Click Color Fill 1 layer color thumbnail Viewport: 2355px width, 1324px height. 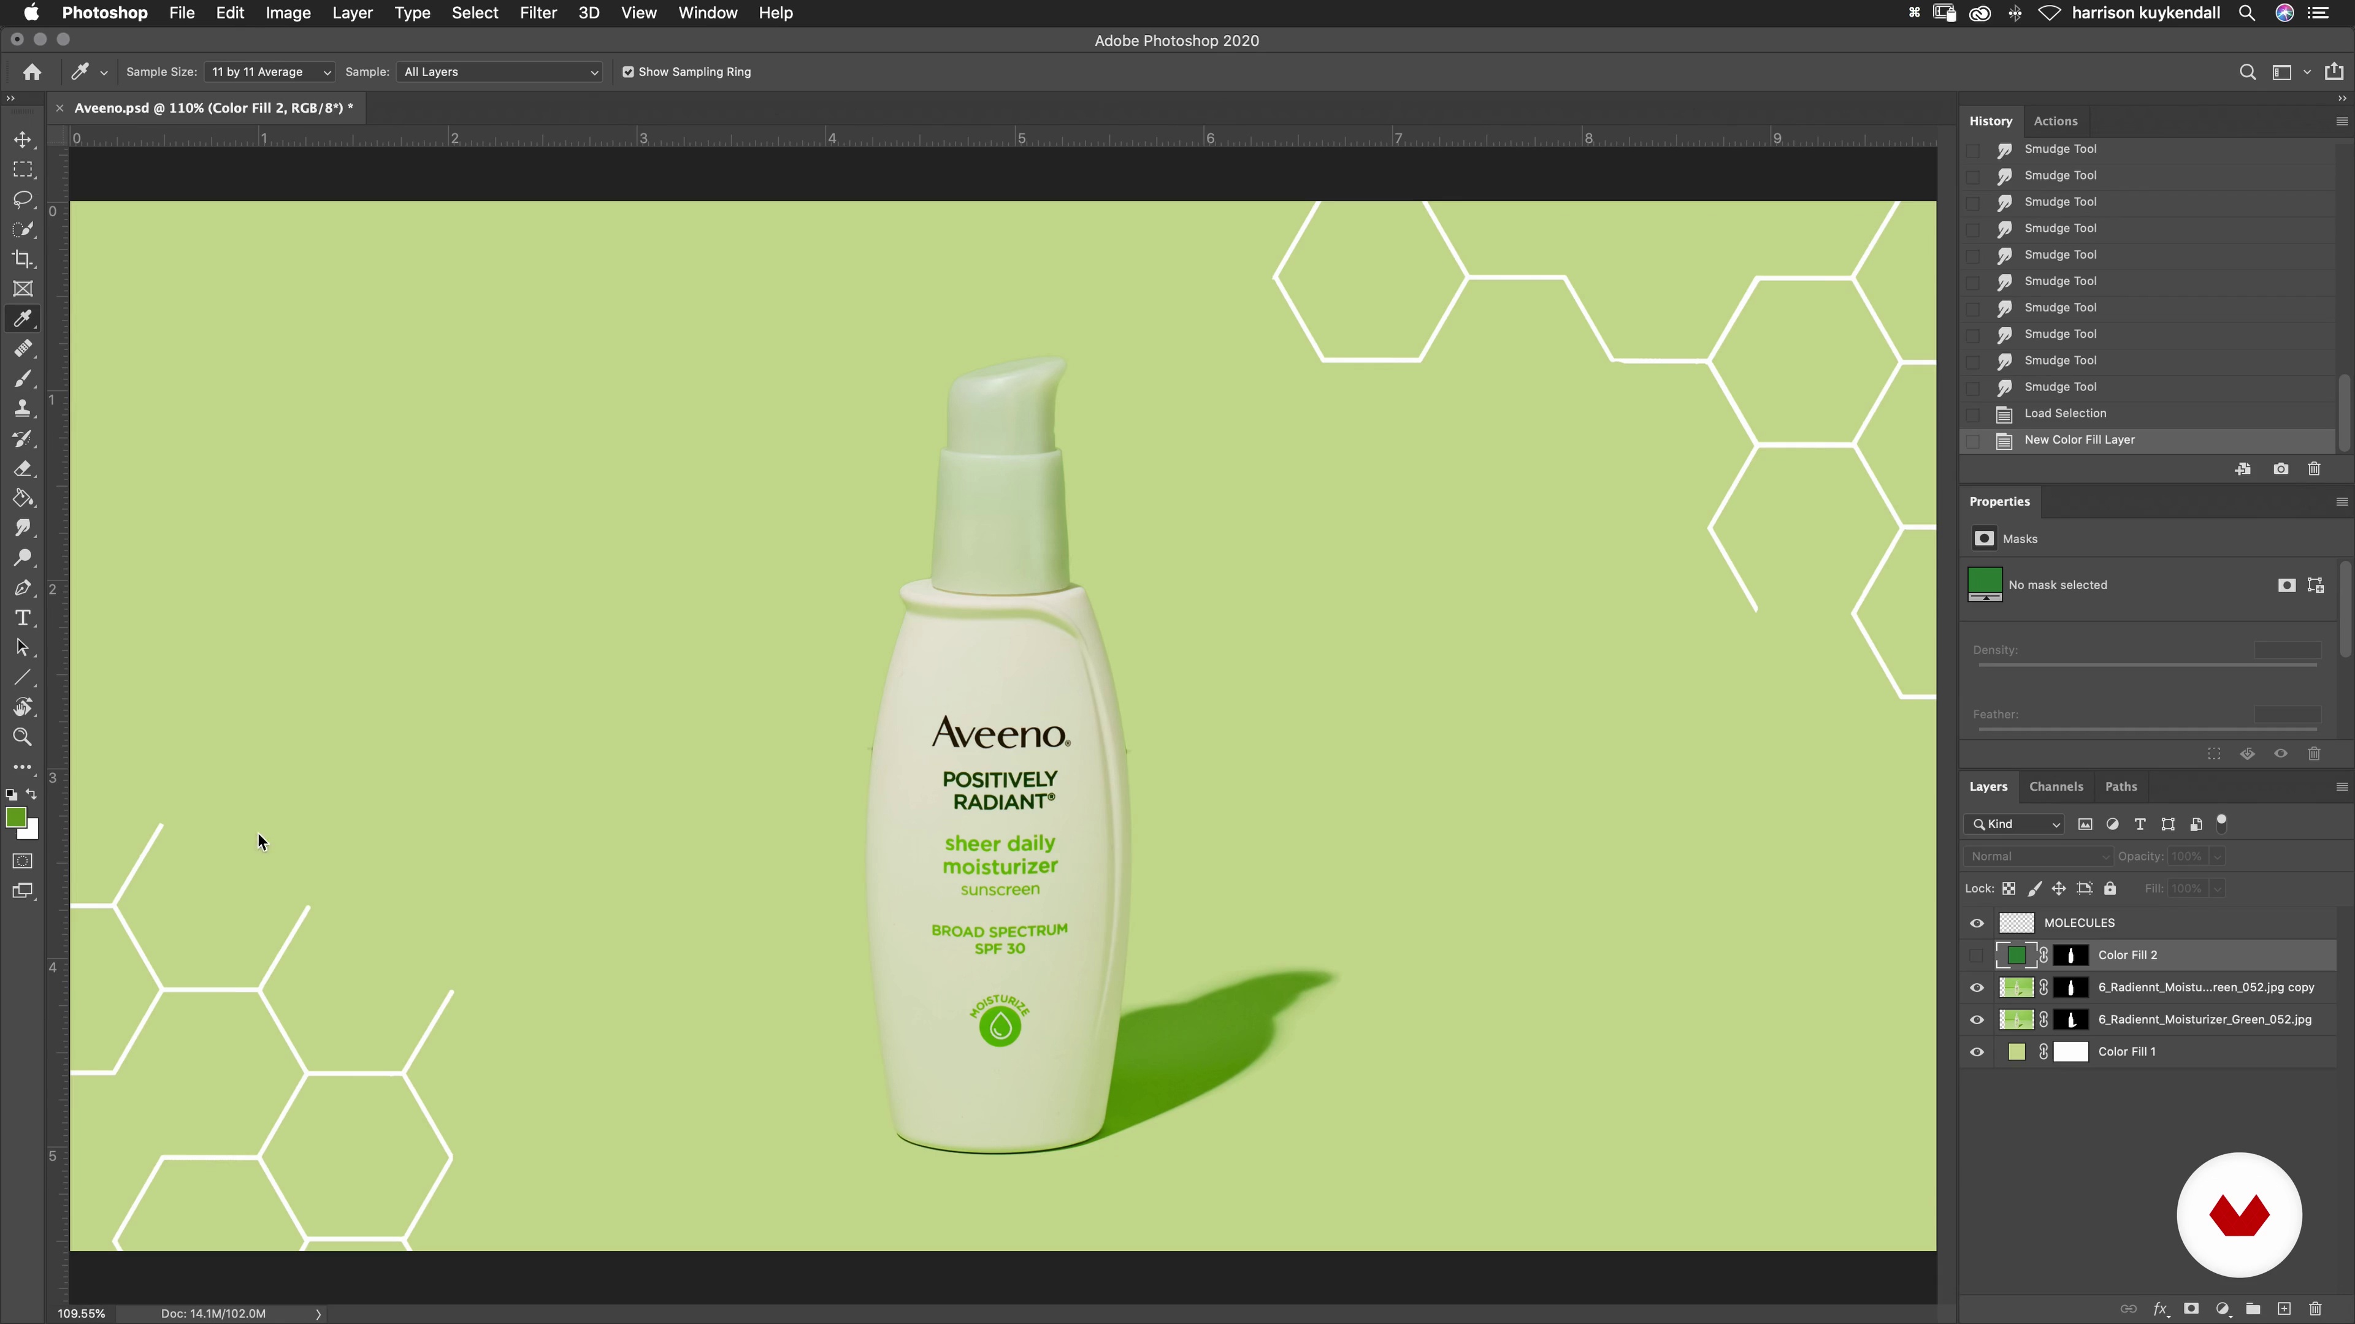pyautogui.click(x=2016, y=1052)
